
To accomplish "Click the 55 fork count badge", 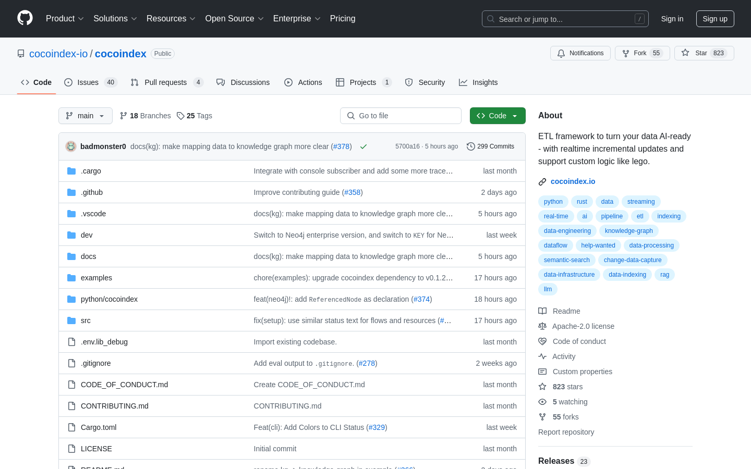I will (x=657, y=53).
